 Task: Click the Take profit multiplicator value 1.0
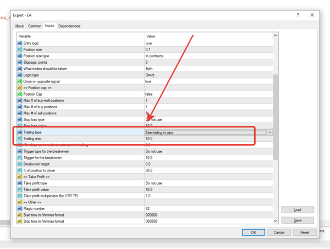pos(148,196)
